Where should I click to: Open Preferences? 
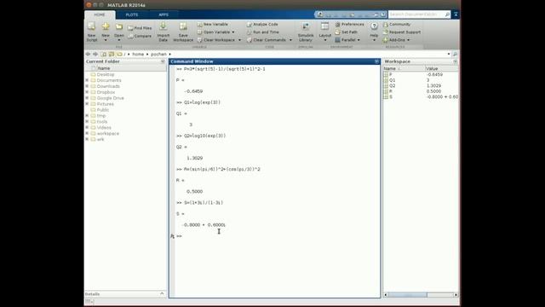[350, 25]
